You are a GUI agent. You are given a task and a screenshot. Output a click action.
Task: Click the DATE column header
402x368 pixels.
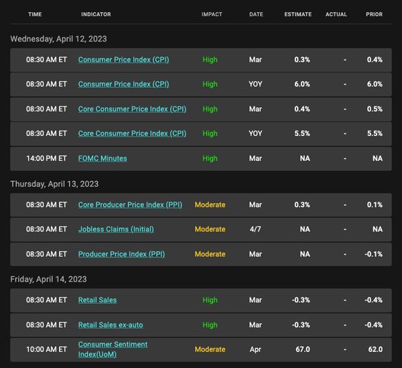click(256, 14)
